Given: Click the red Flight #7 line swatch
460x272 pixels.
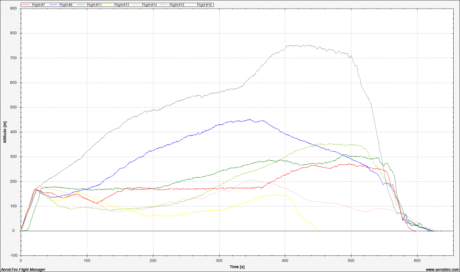Looking at the screenshot, I should coord(26,4).
